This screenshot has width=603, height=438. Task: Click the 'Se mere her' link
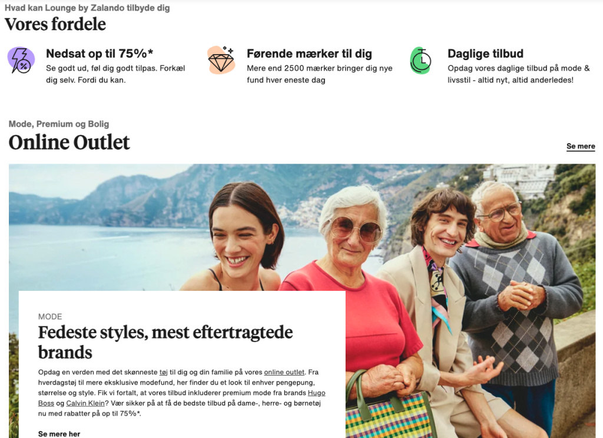59,434
